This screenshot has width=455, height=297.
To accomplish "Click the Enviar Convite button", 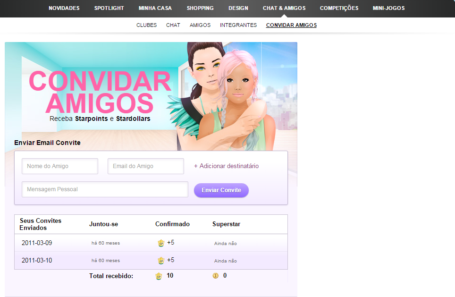I will coord(221,190).
